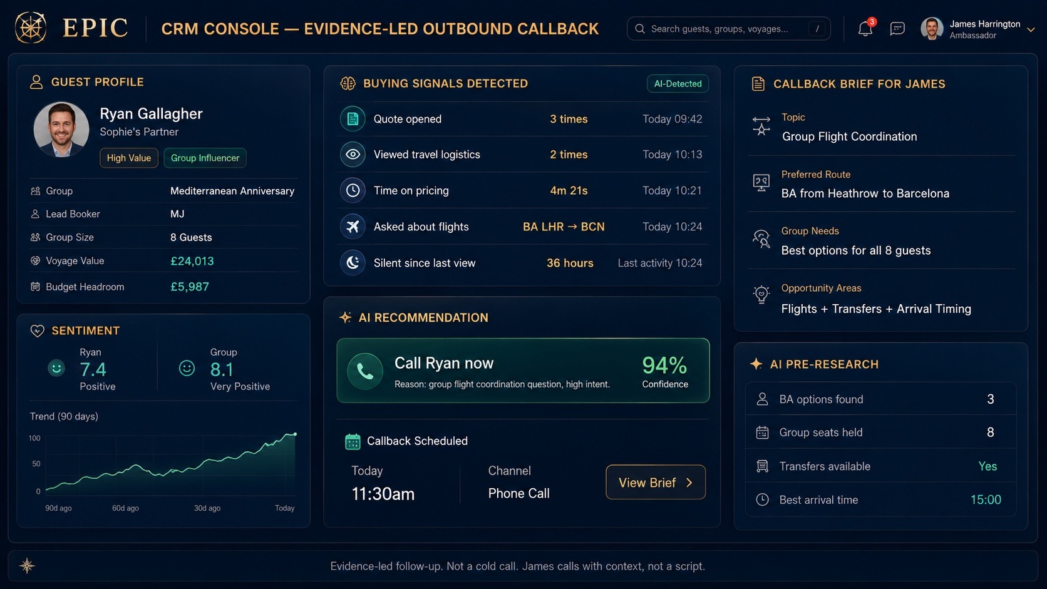1047x589 pixels.
Task: Click the Best arrival time clock icon
Action: pos(762,499)
